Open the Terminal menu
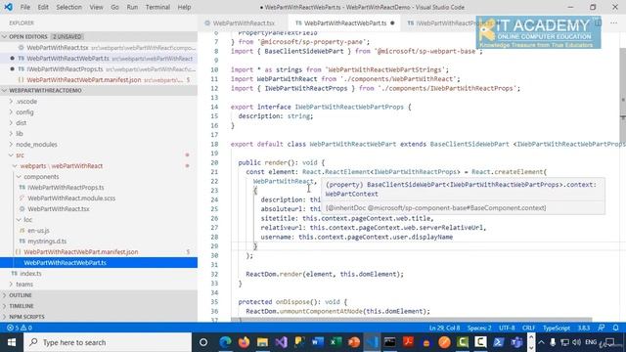This screenshot has height=352, width=626. (157, 7)
